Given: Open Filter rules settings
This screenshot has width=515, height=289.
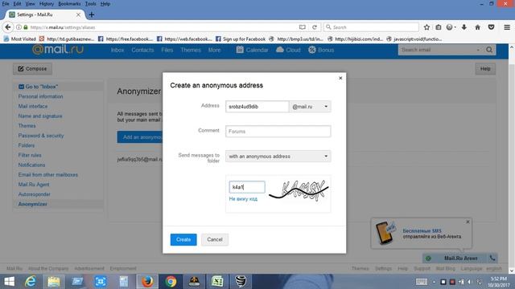Looking at the screenshot, I should [30, 155].
